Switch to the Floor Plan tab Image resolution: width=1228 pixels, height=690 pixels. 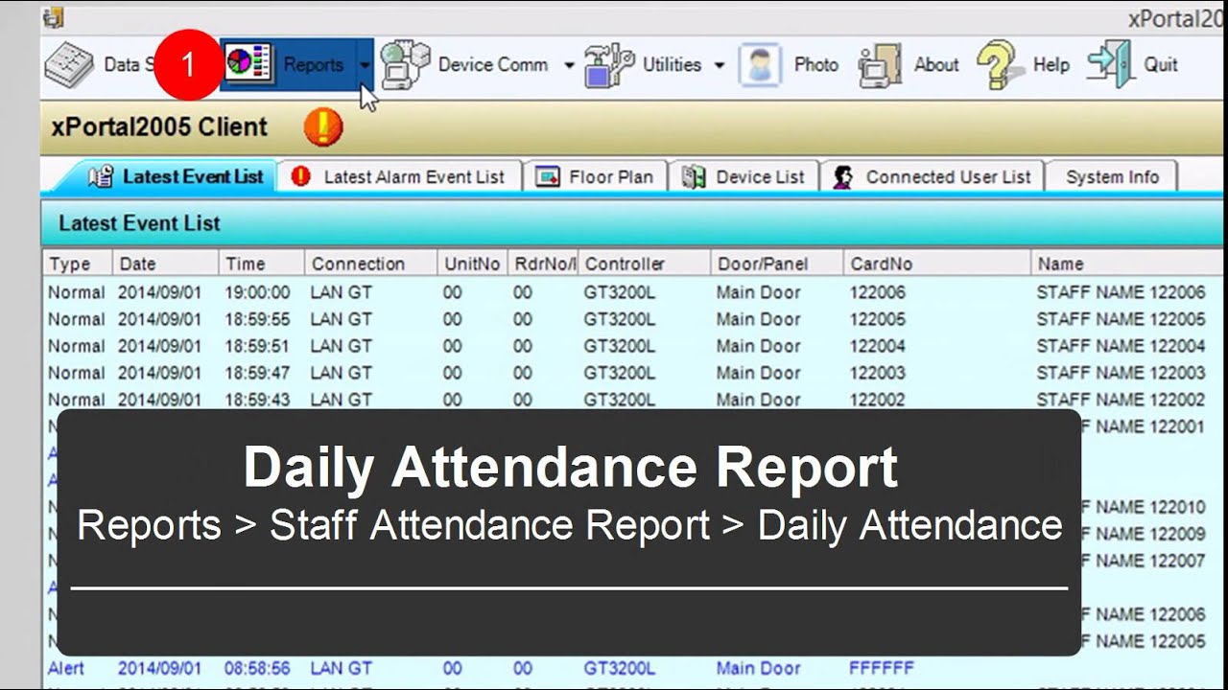[x=595, y=177]
